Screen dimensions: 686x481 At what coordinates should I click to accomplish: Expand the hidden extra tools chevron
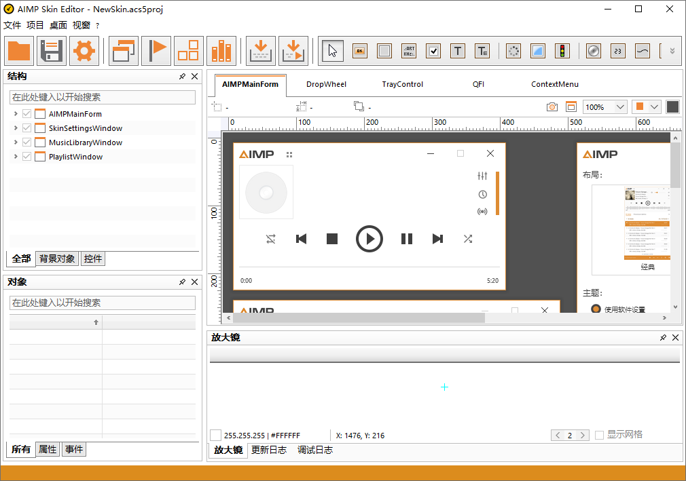pyautogui.click(x=672, y=51)
